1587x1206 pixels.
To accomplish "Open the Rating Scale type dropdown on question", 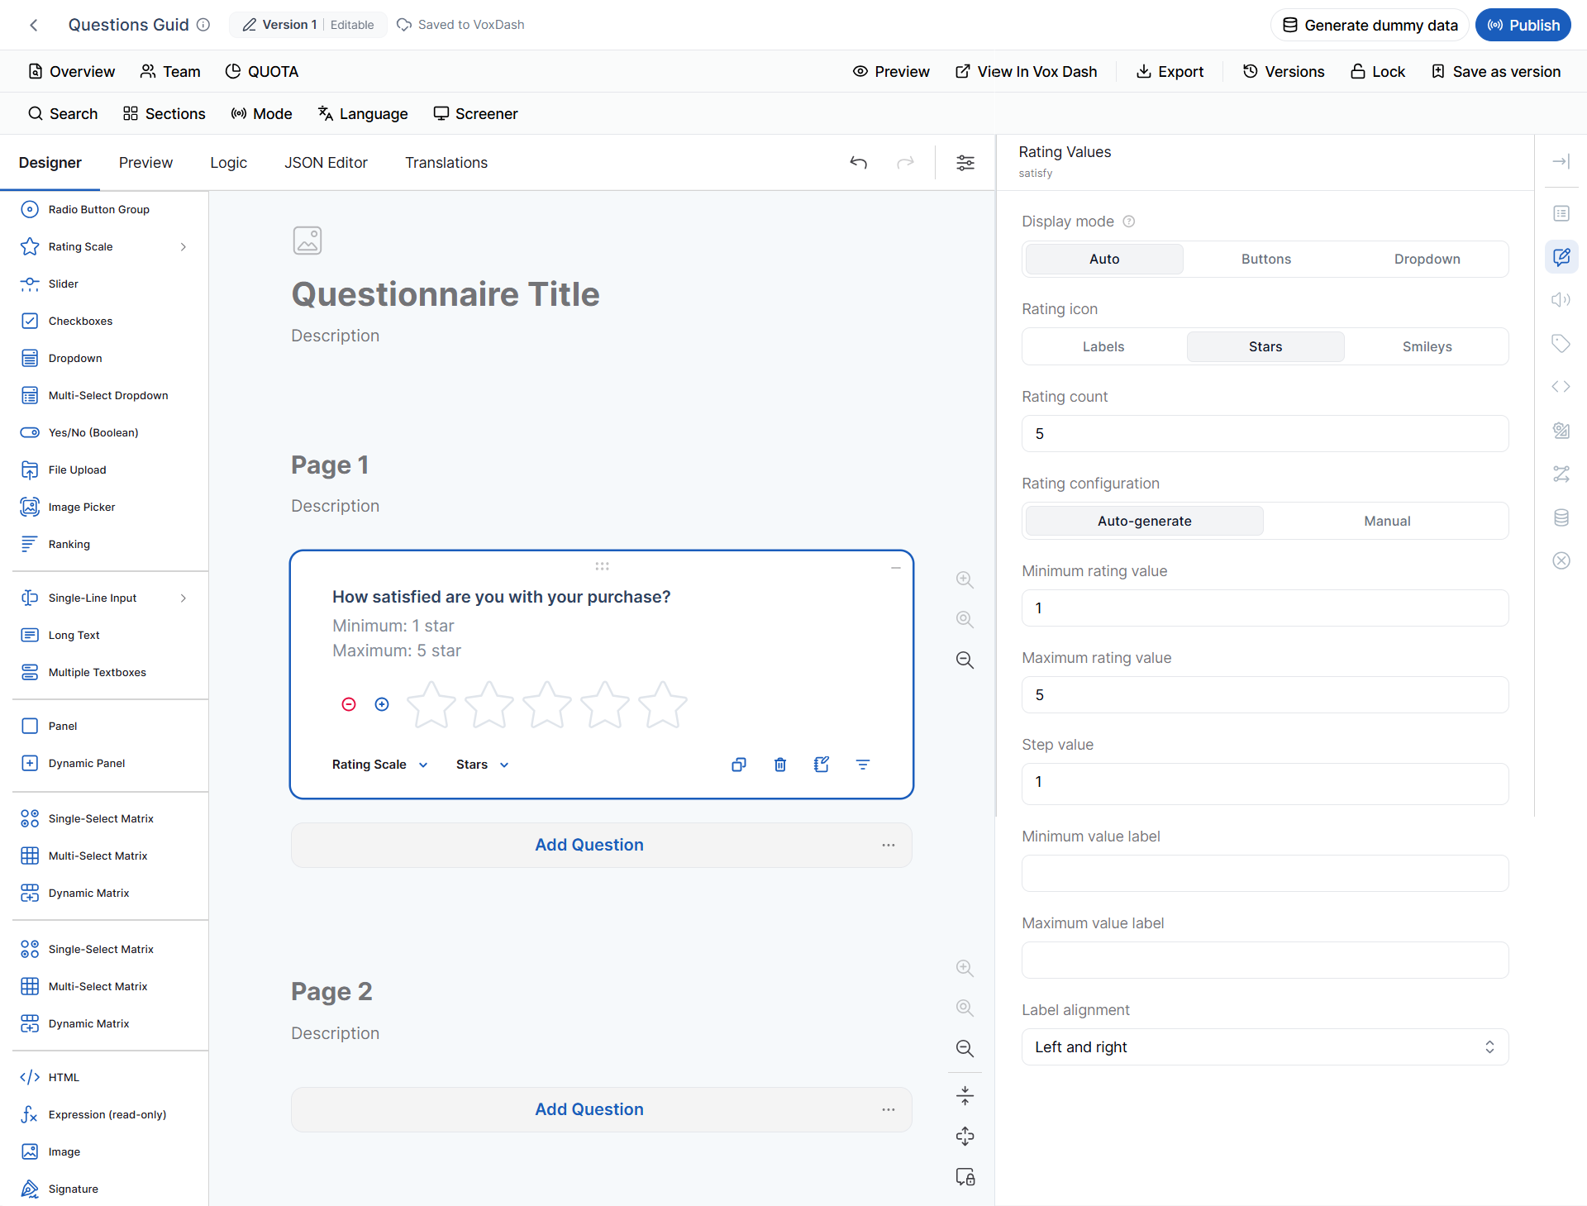I will point(379,765).
